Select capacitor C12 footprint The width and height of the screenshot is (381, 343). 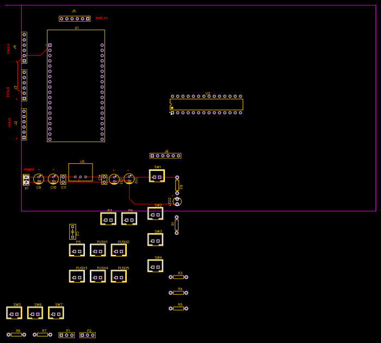click(129, 179)
